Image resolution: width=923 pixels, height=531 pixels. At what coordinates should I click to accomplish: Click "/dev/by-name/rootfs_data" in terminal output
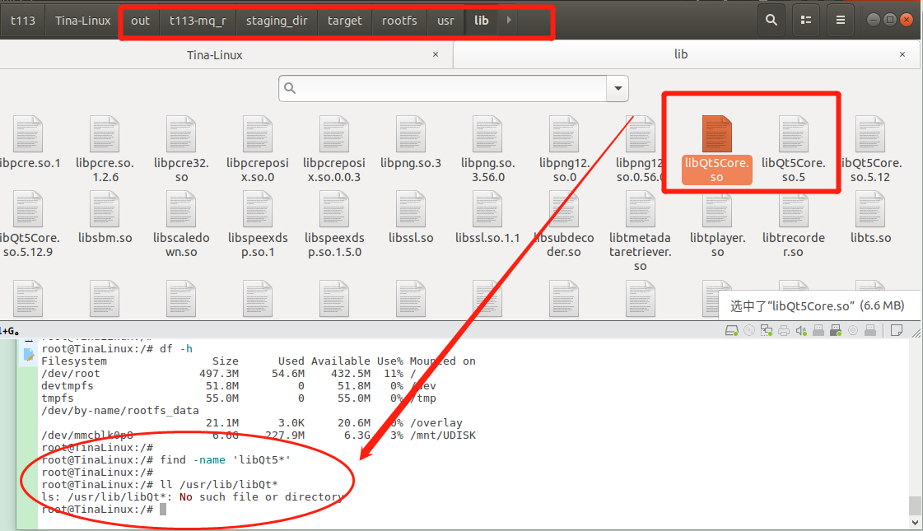[x=120, y=410]
